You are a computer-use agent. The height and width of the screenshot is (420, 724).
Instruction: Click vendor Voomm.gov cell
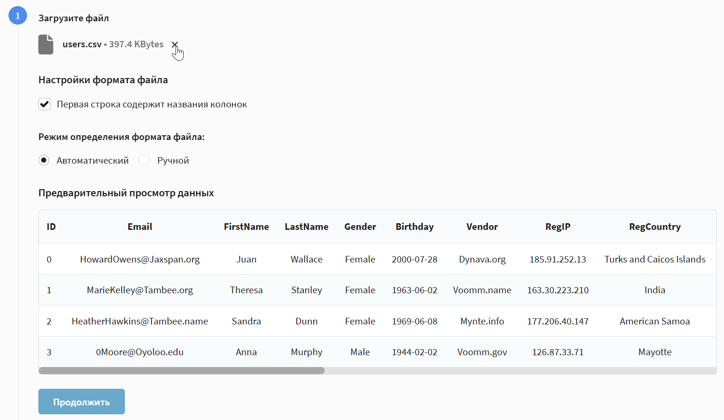pos(482,352)
